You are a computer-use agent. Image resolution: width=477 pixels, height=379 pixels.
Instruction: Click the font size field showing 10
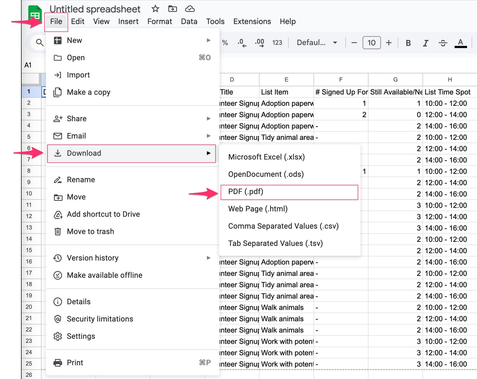372,43
